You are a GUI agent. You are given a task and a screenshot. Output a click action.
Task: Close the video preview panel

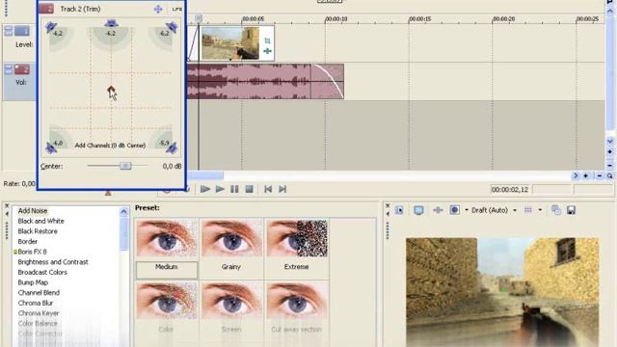coord(388,205)
